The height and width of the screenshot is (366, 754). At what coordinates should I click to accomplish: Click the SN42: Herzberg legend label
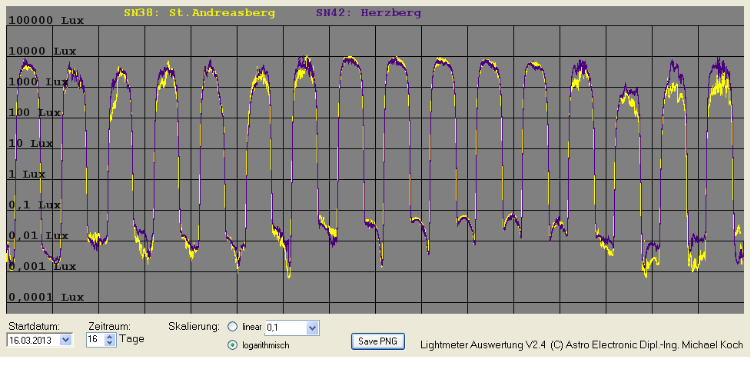368,13
